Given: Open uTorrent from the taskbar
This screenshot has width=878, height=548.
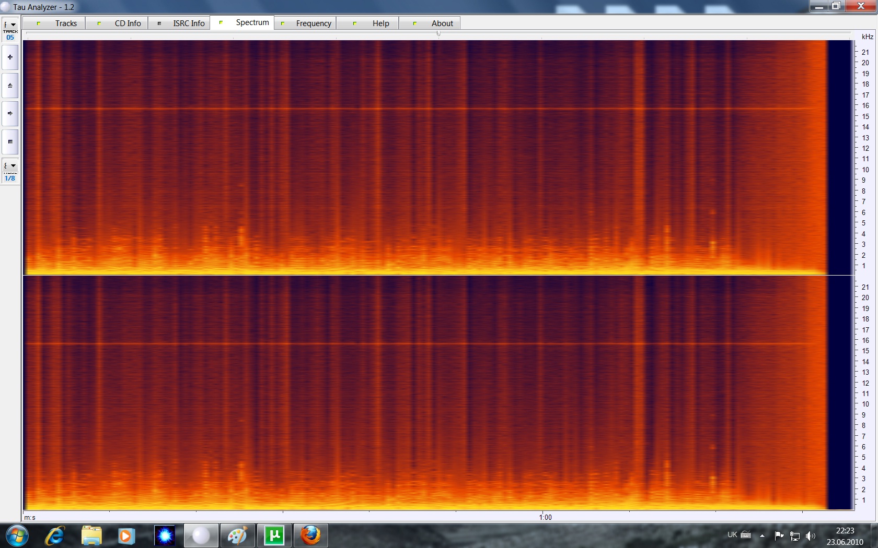Looking at the screenshot, I should (x=274, y=535).
